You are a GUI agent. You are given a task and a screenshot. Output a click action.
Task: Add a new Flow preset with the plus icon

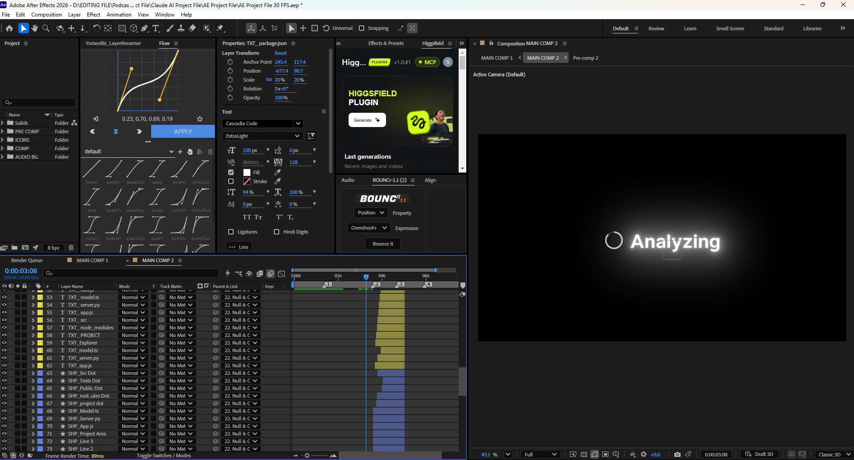pyautogui.click(x=180, y=152)
